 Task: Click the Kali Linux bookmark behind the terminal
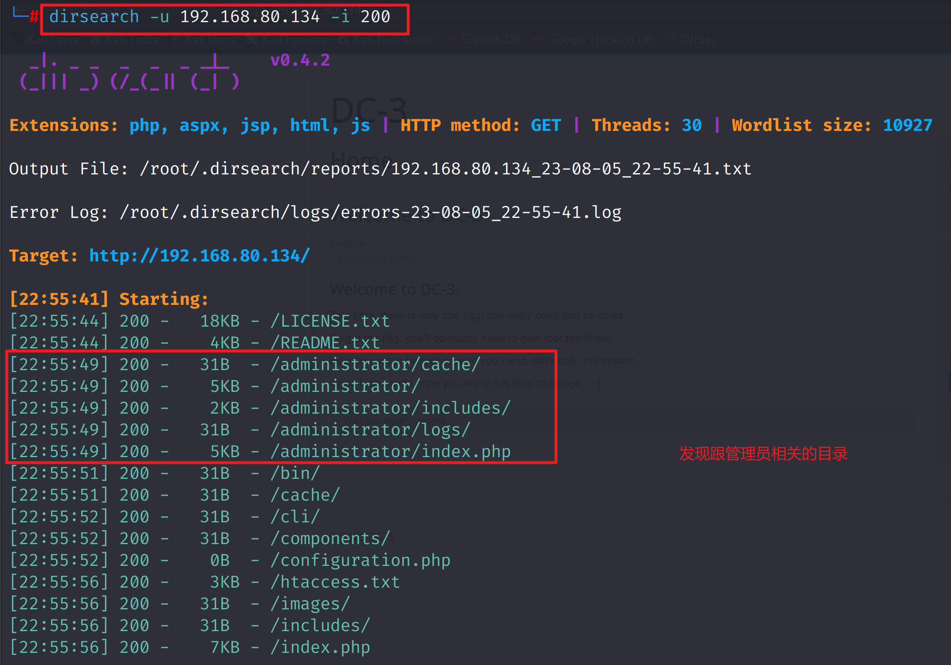pos(47,40)
